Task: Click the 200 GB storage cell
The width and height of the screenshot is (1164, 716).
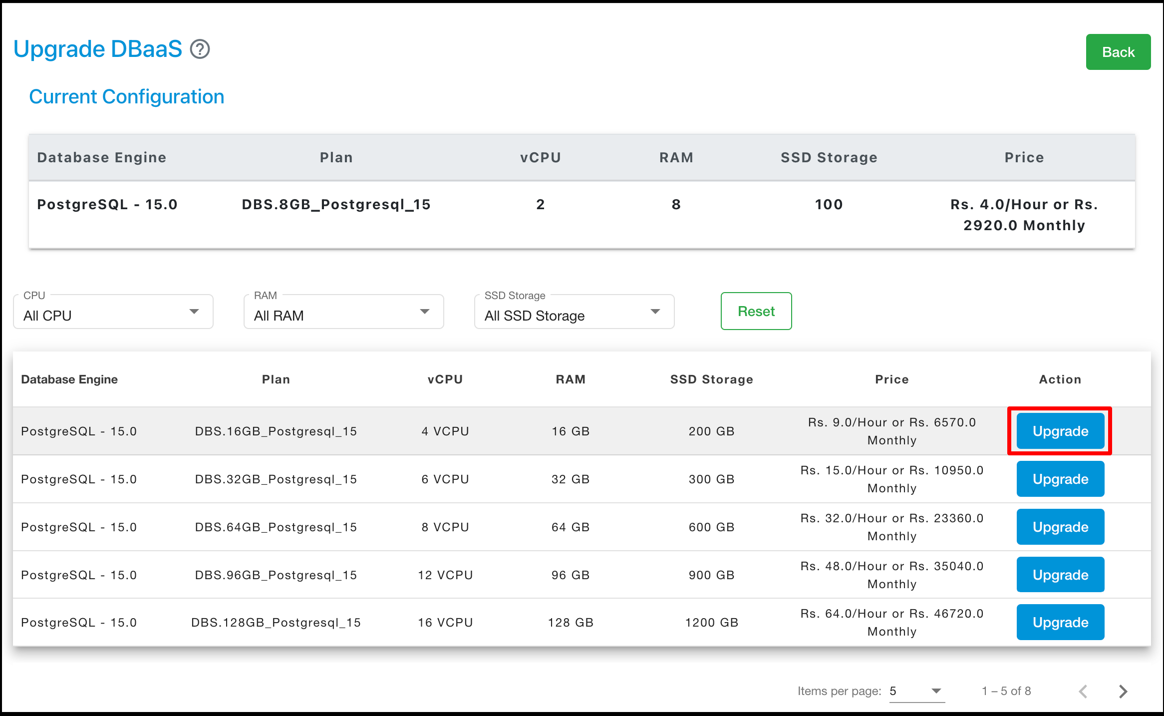Action: coord(711,431)
